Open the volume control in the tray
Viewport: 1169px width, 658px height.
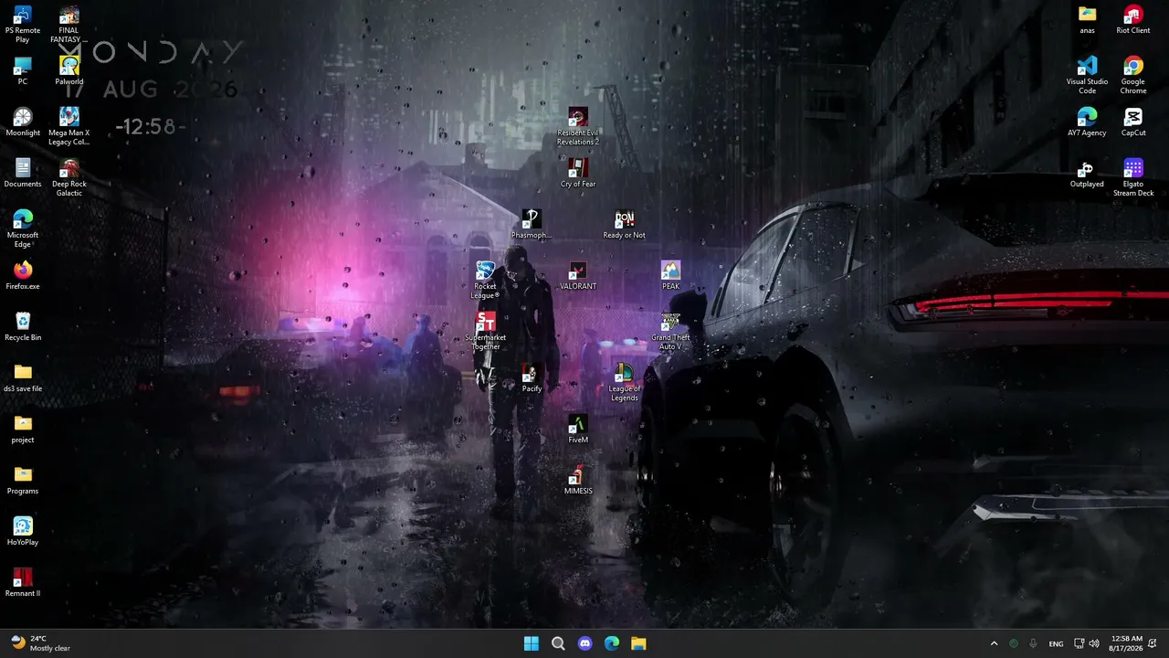click(x=1094, y=643)
